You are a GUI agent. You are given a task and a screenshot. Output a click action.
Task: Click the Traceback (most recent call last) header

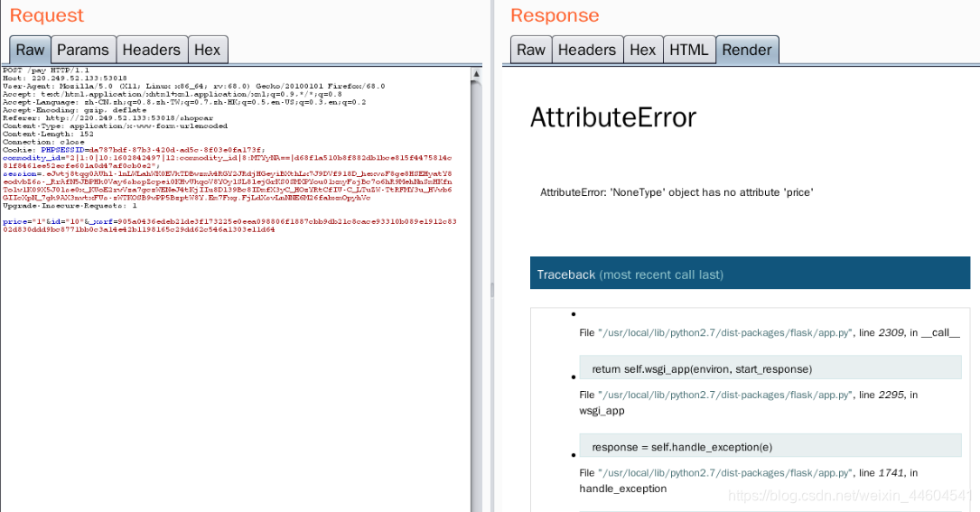(x=750, y=274)
